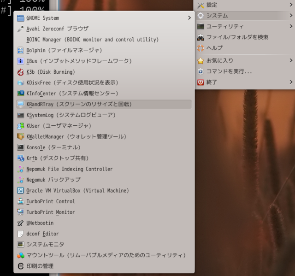Click the システムモニタ icon
Image resolution: width=295 pixels, height=276 pixels.
click(x=20, y=244)
